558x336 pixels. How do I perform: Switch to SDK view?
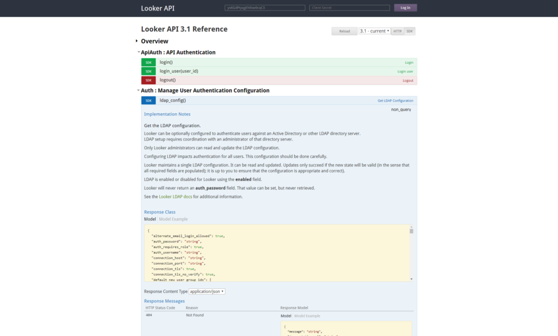(409, 31)
